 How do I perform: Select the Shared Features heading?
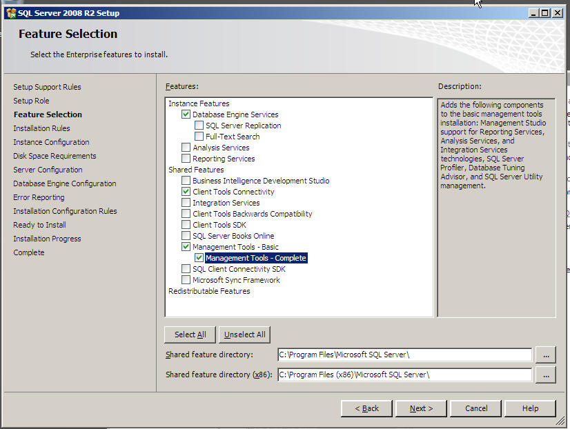tap(196, 170)
